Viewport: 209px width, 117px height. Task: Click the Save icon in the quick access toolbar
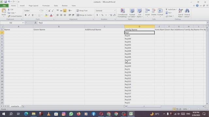pyautogui.click(x=5, y=2)
